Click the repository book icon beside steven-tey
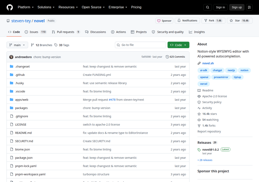Viewport: 259px width, 182px height. (8, 21)
